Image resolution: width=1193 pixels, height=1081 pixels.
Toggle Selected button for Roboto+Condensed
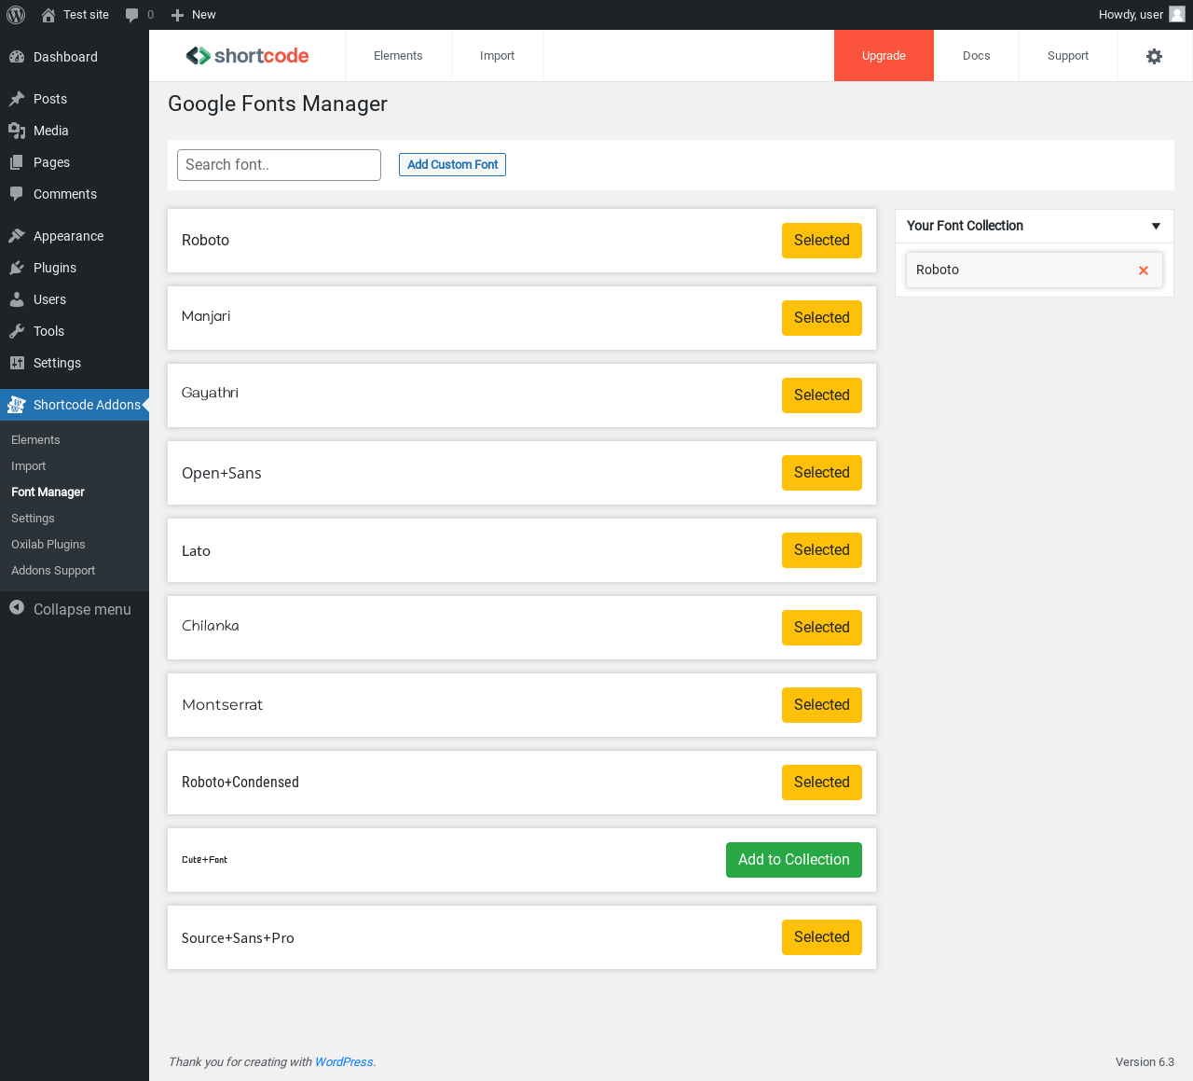pyautogui.click(x=822, y=783)
